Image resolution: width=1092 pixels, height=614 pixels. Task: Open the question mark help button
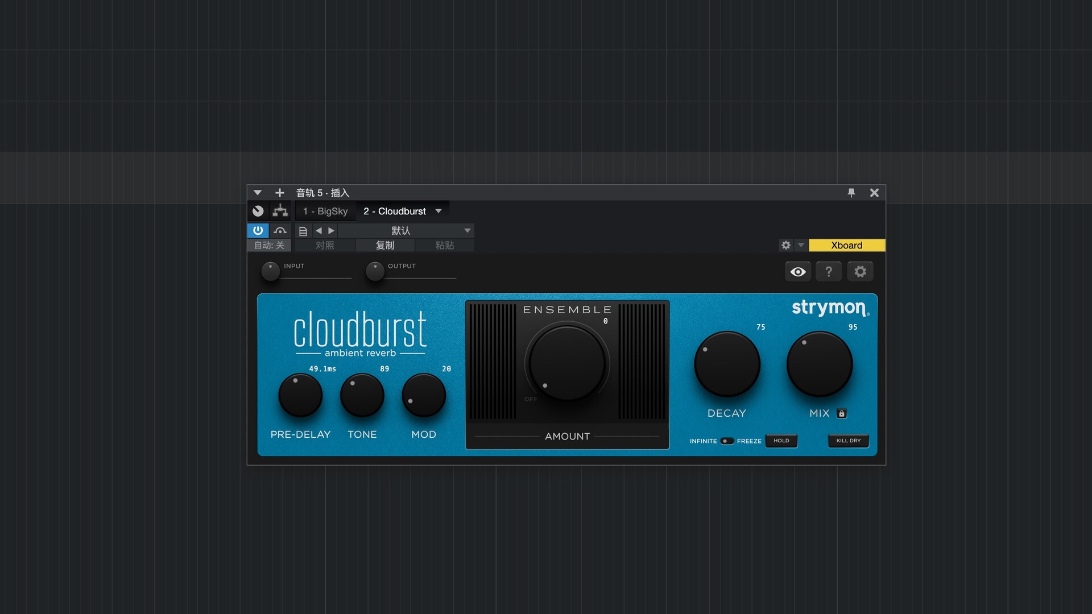(829, 272)
